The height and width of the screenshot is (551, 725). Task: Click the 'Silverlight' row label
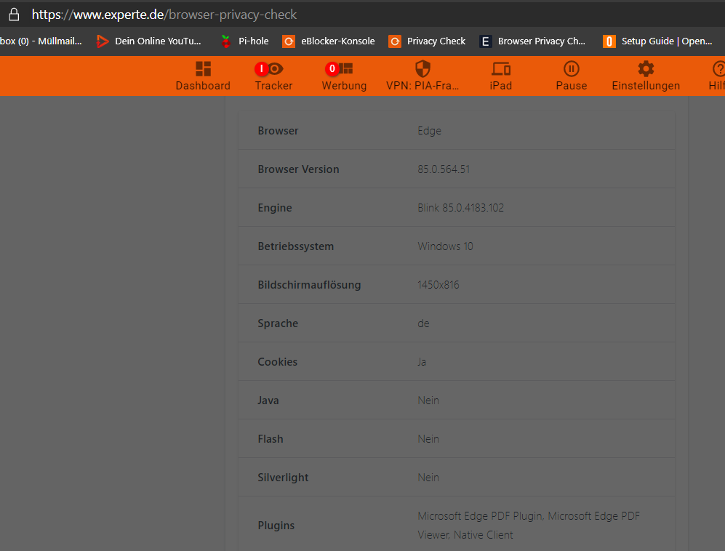pos(282,478)
